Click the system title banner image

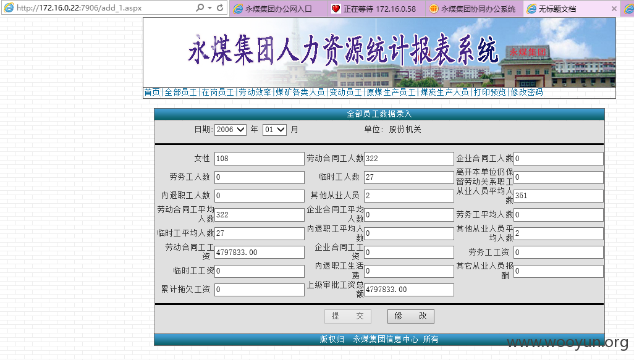pos(379,52)
